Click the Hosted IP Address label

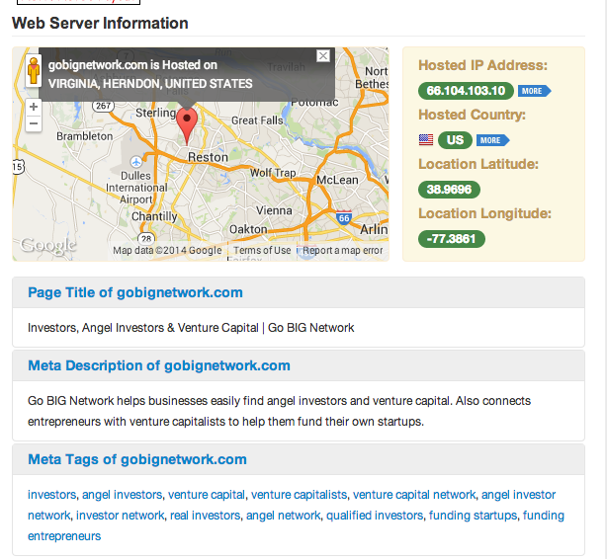(x=482, y=65)
